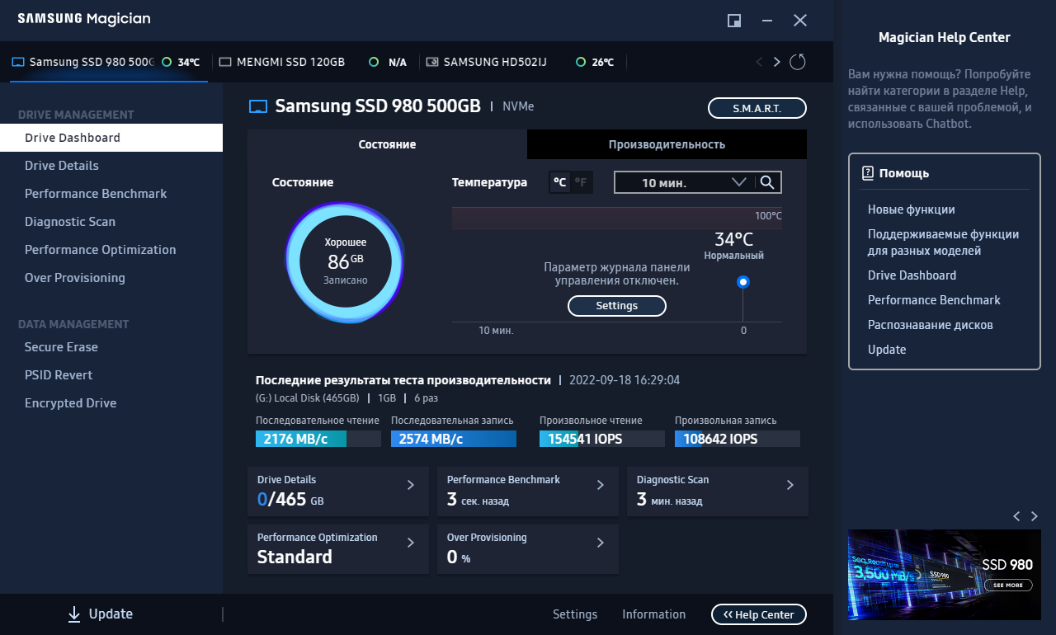Viewport: 1056px width, 635px height.
Task: Select the MENGMI SSD 120GB drive tab
Action: 313,62
